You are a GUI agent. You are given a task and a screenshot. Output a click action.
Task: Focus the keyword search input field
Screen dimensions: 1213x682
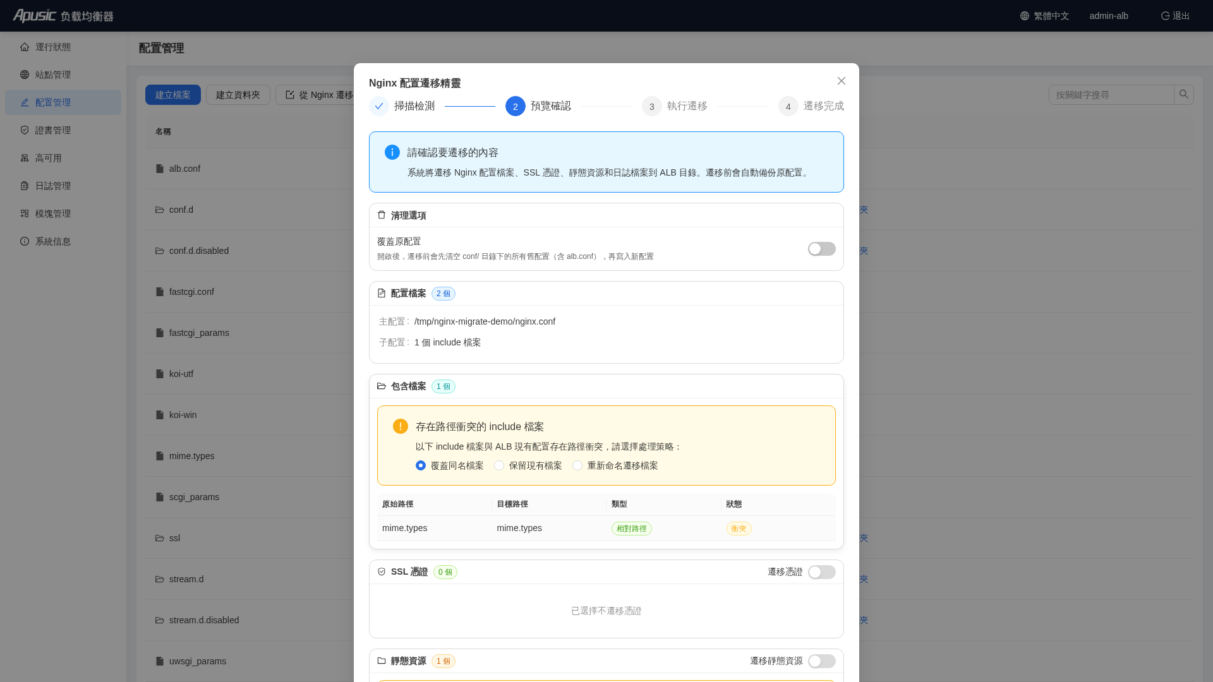[1111, 95]
